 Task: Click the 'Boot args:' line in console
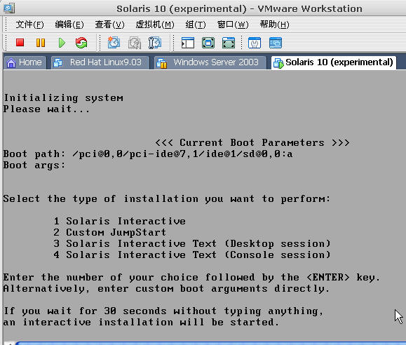(x=34, y=165)
